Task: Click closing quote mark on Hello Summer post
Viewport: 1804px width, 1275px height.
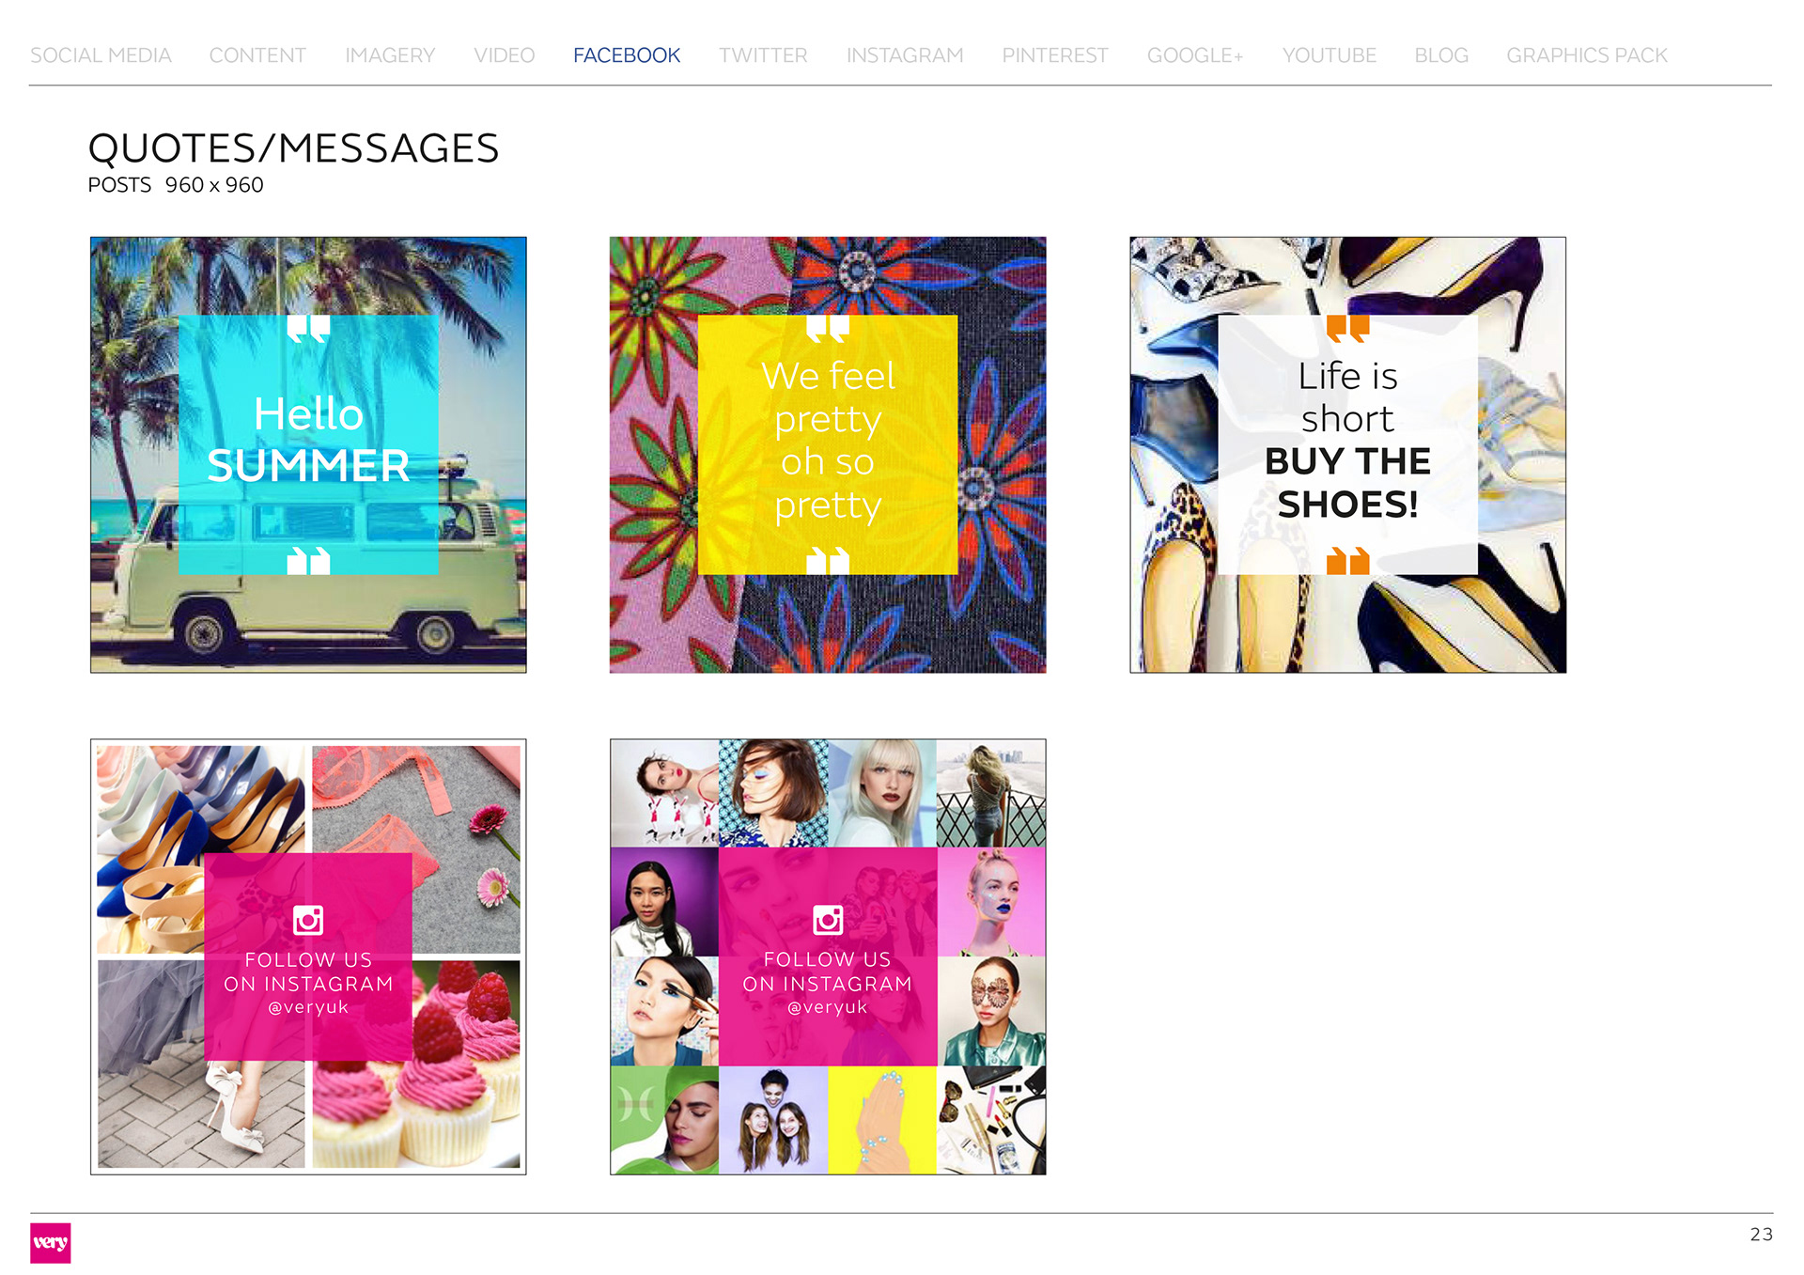Action: pos(308,561)
